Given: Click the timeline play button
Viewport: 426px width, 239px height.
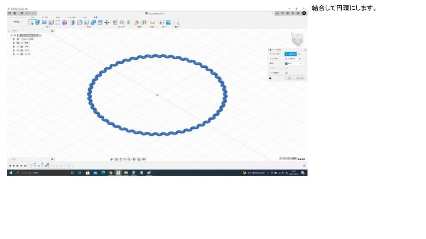Looking at the screenshot, I should click(17, 166).
